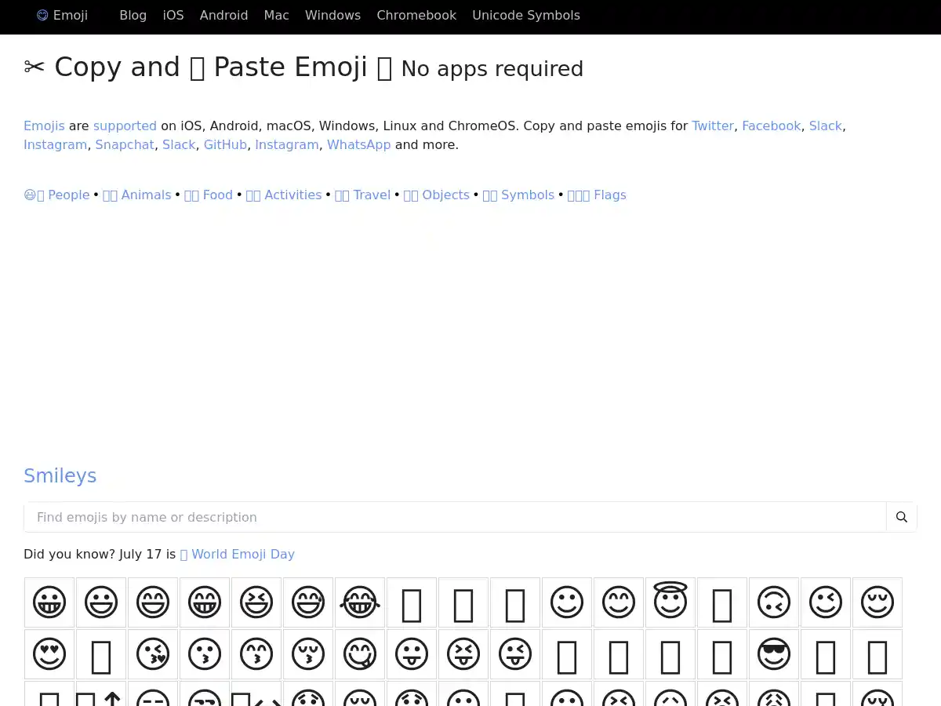
Task: Copy the squinting laughing face emoji
Action: [256, 602]
